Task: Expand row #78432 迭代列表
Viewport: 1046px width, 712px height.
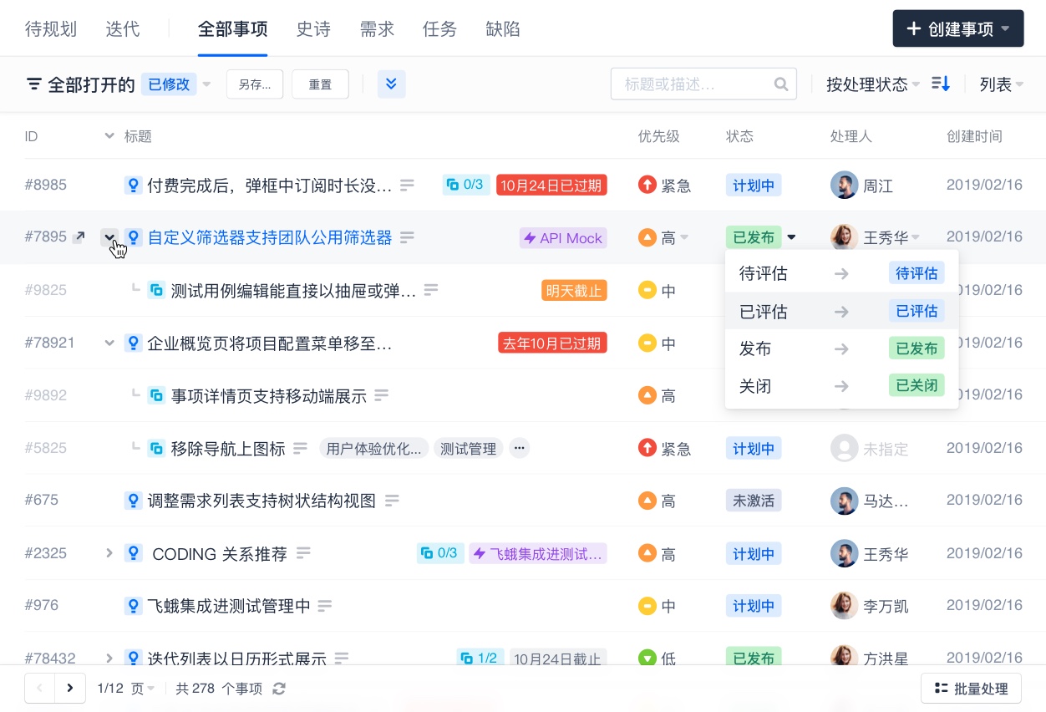Action: tap(109, 659)
